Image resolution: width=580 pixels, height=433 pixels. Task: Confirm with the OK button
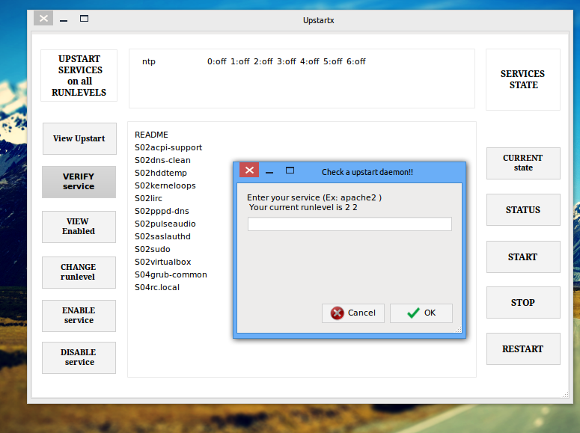[421, 313]
